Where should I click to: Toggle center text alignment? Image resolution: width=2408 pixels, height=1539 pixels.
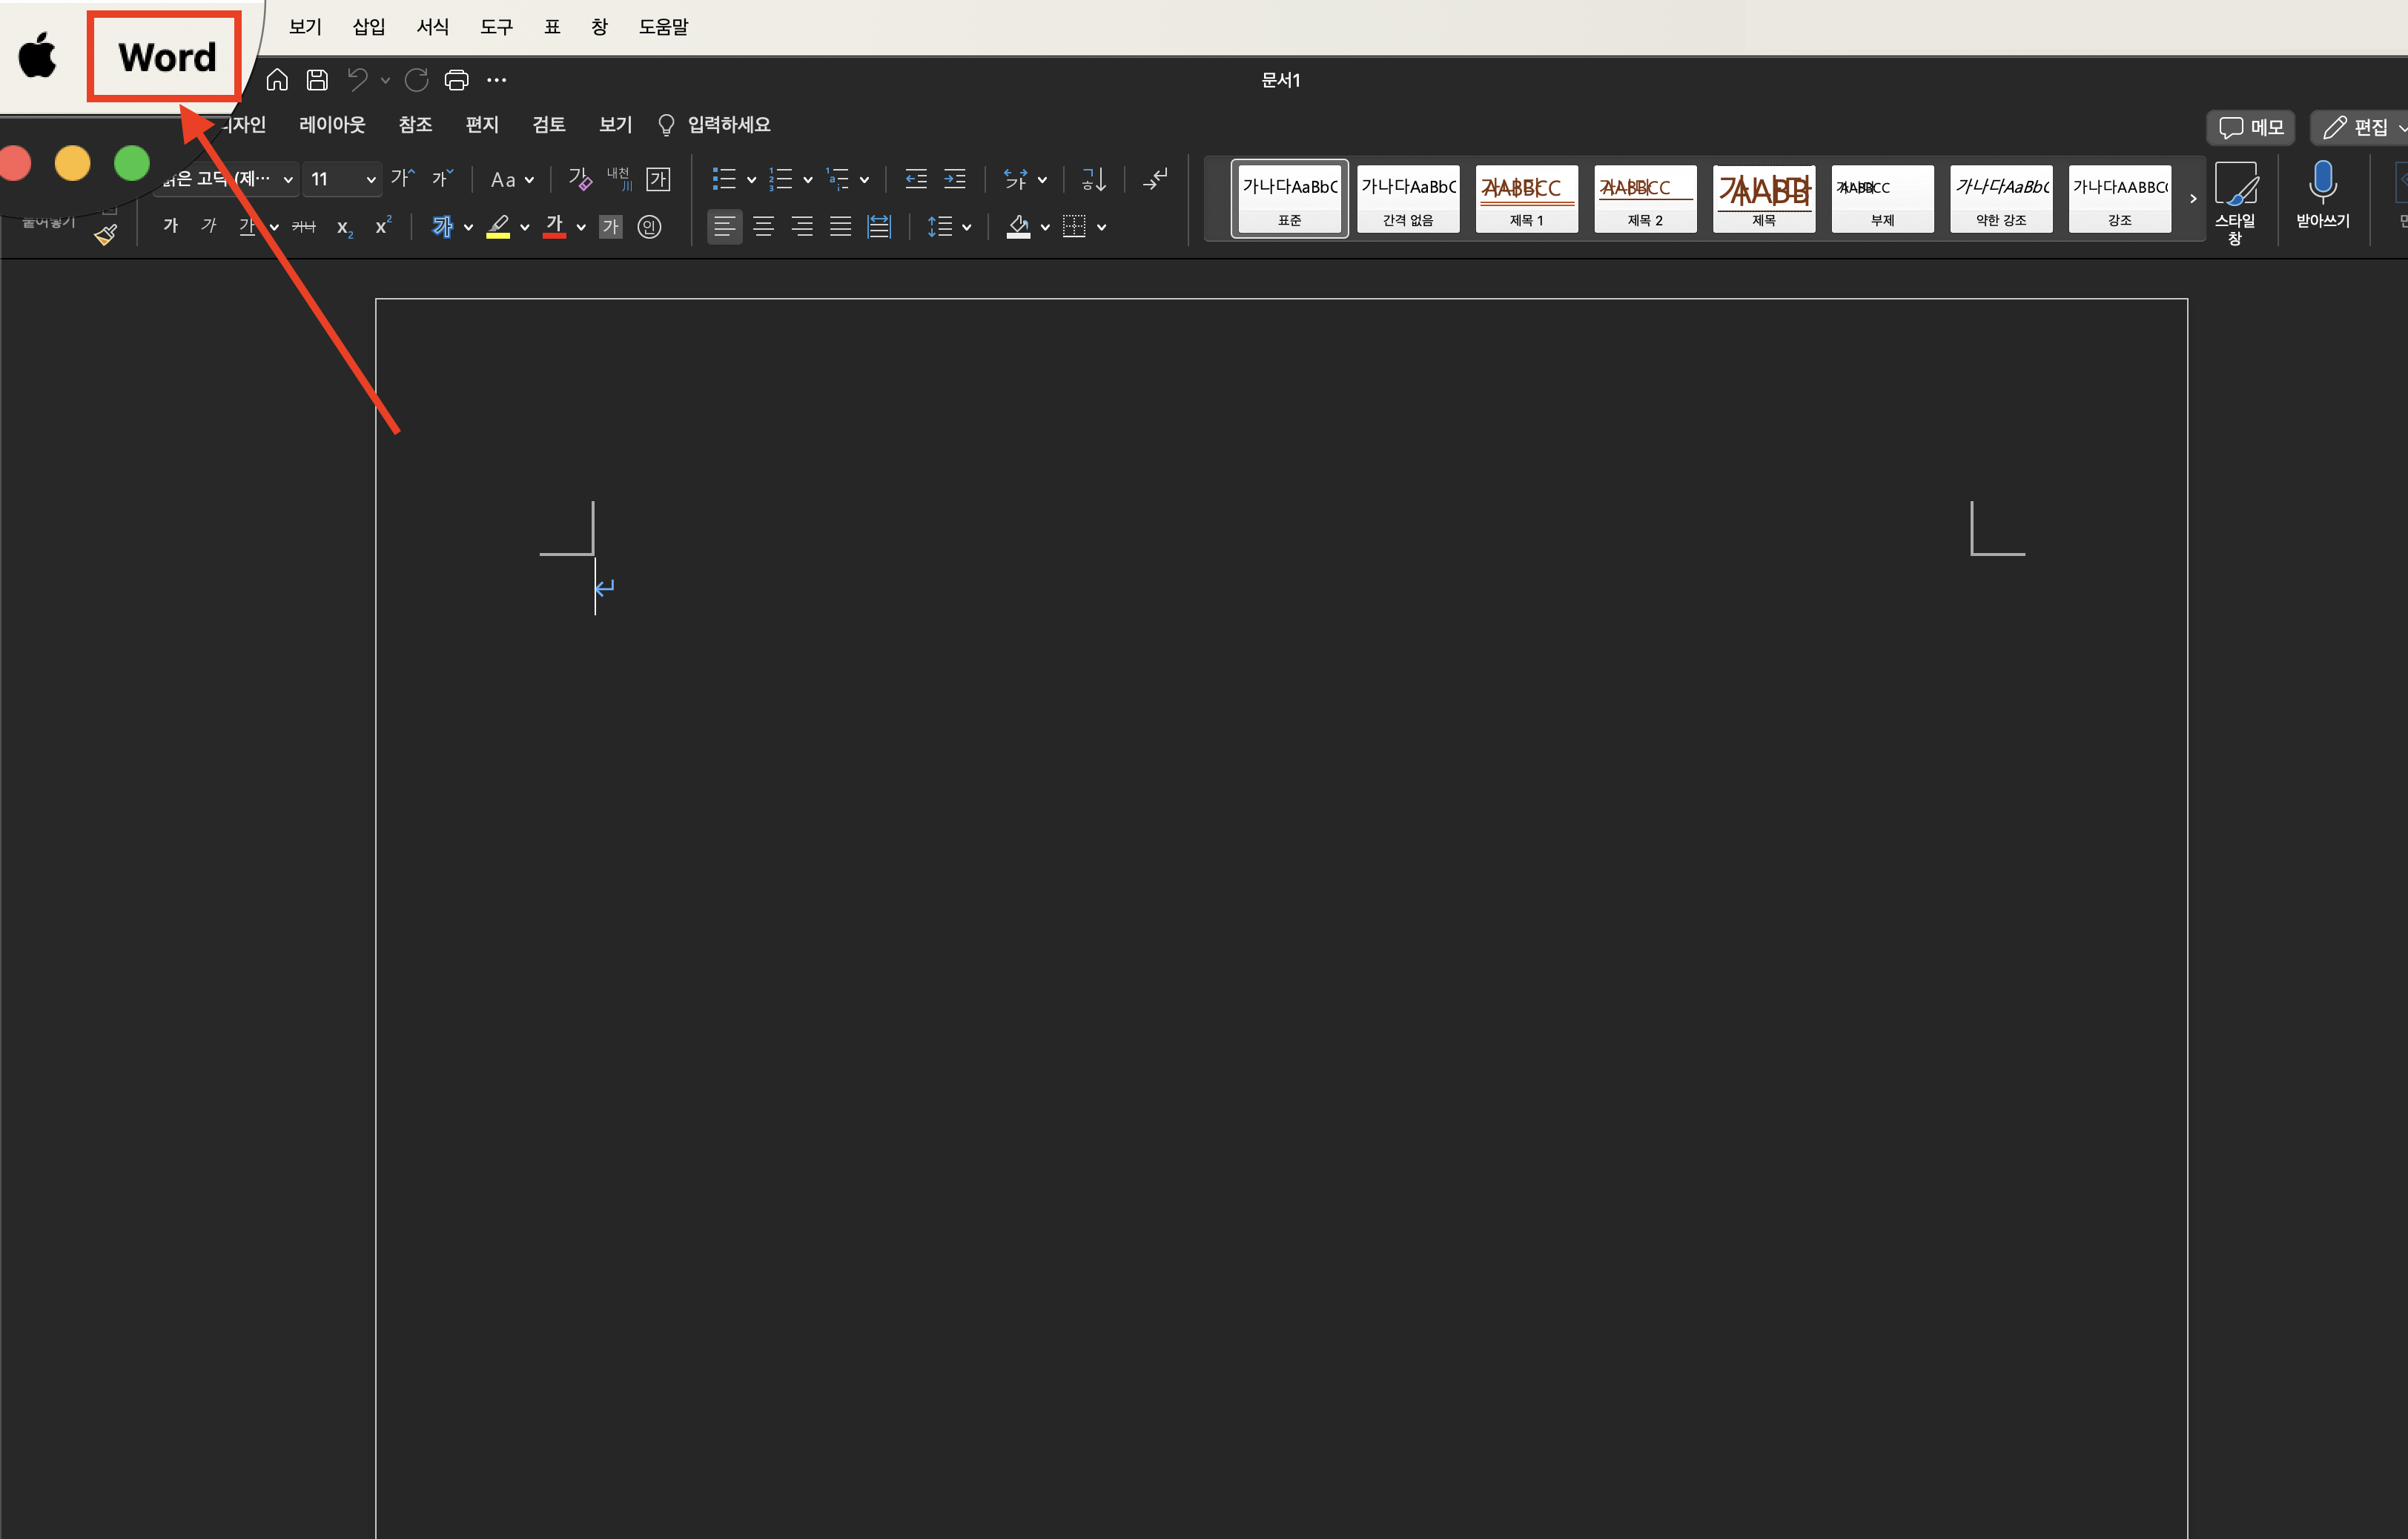tap(763, 227)
